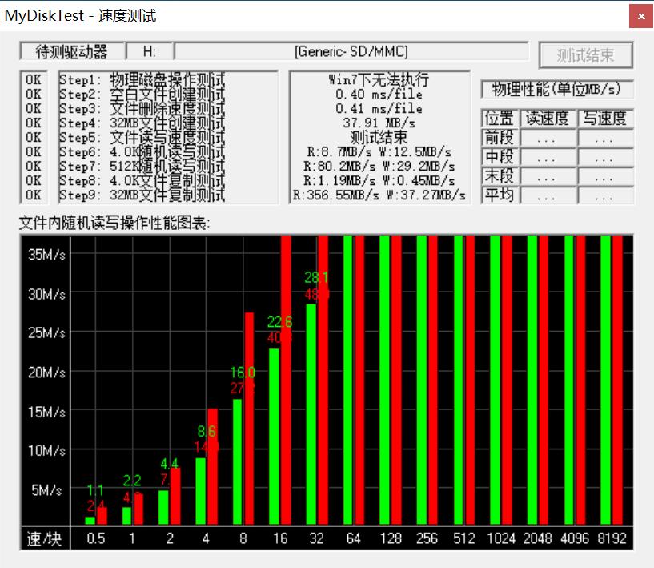Click the 速/块 axis label
The image size is (654, 568).
(44, 538)
